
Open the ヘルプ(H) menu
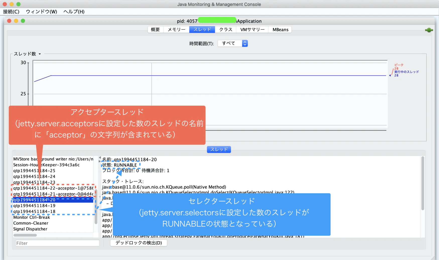[x=74, y=12]
